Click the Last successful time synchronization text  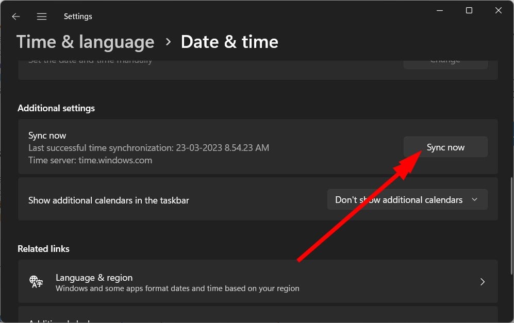148,148
